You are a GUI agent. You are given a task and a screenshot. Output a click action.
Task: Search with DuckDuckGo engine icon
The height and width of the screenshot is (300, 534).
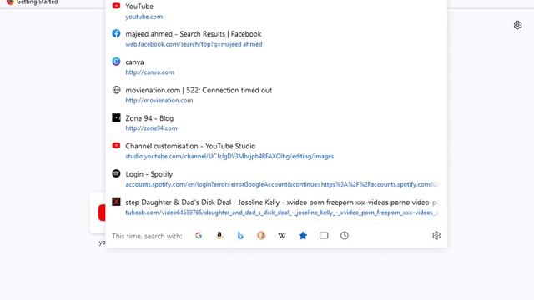261,235
